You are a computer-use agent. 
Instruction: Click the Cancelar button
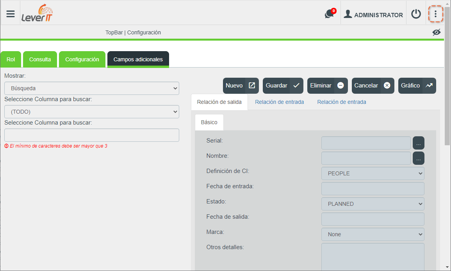point(373,86)
